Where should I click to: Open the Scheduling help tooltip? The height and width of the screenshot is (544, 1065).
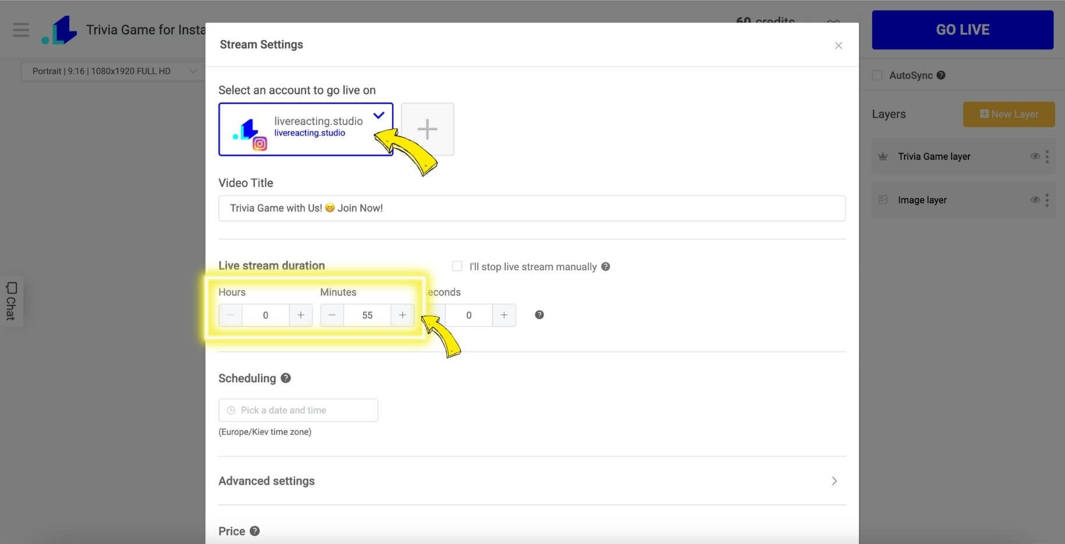286,378
